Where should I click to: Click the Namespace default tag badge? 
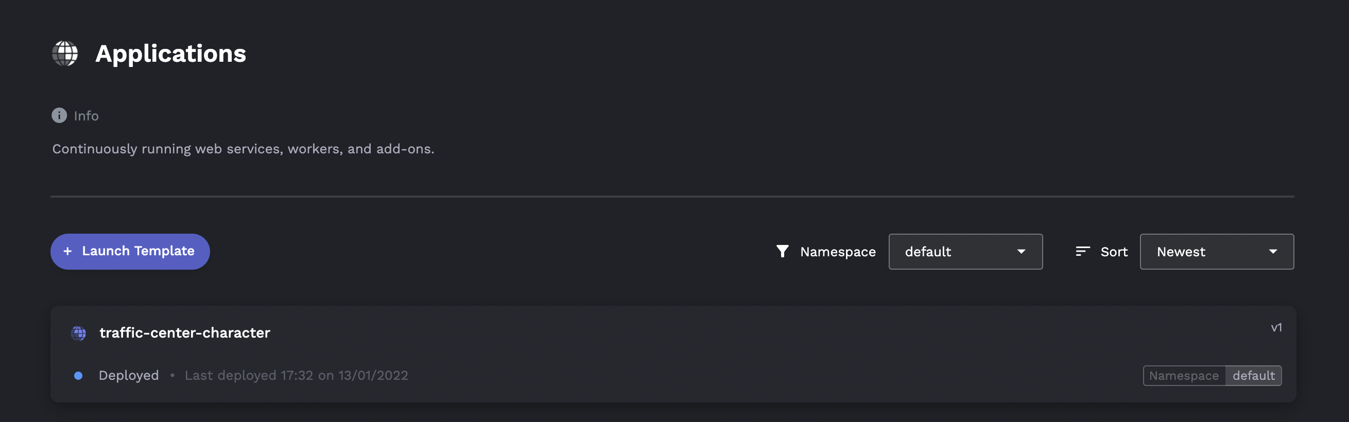pyautogui.click(x=1212, y=375)
